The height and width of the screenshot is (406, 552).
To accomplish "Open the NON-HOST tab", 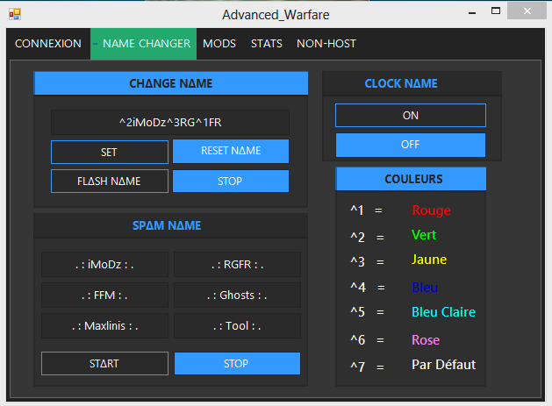I will tap(326, 44).
